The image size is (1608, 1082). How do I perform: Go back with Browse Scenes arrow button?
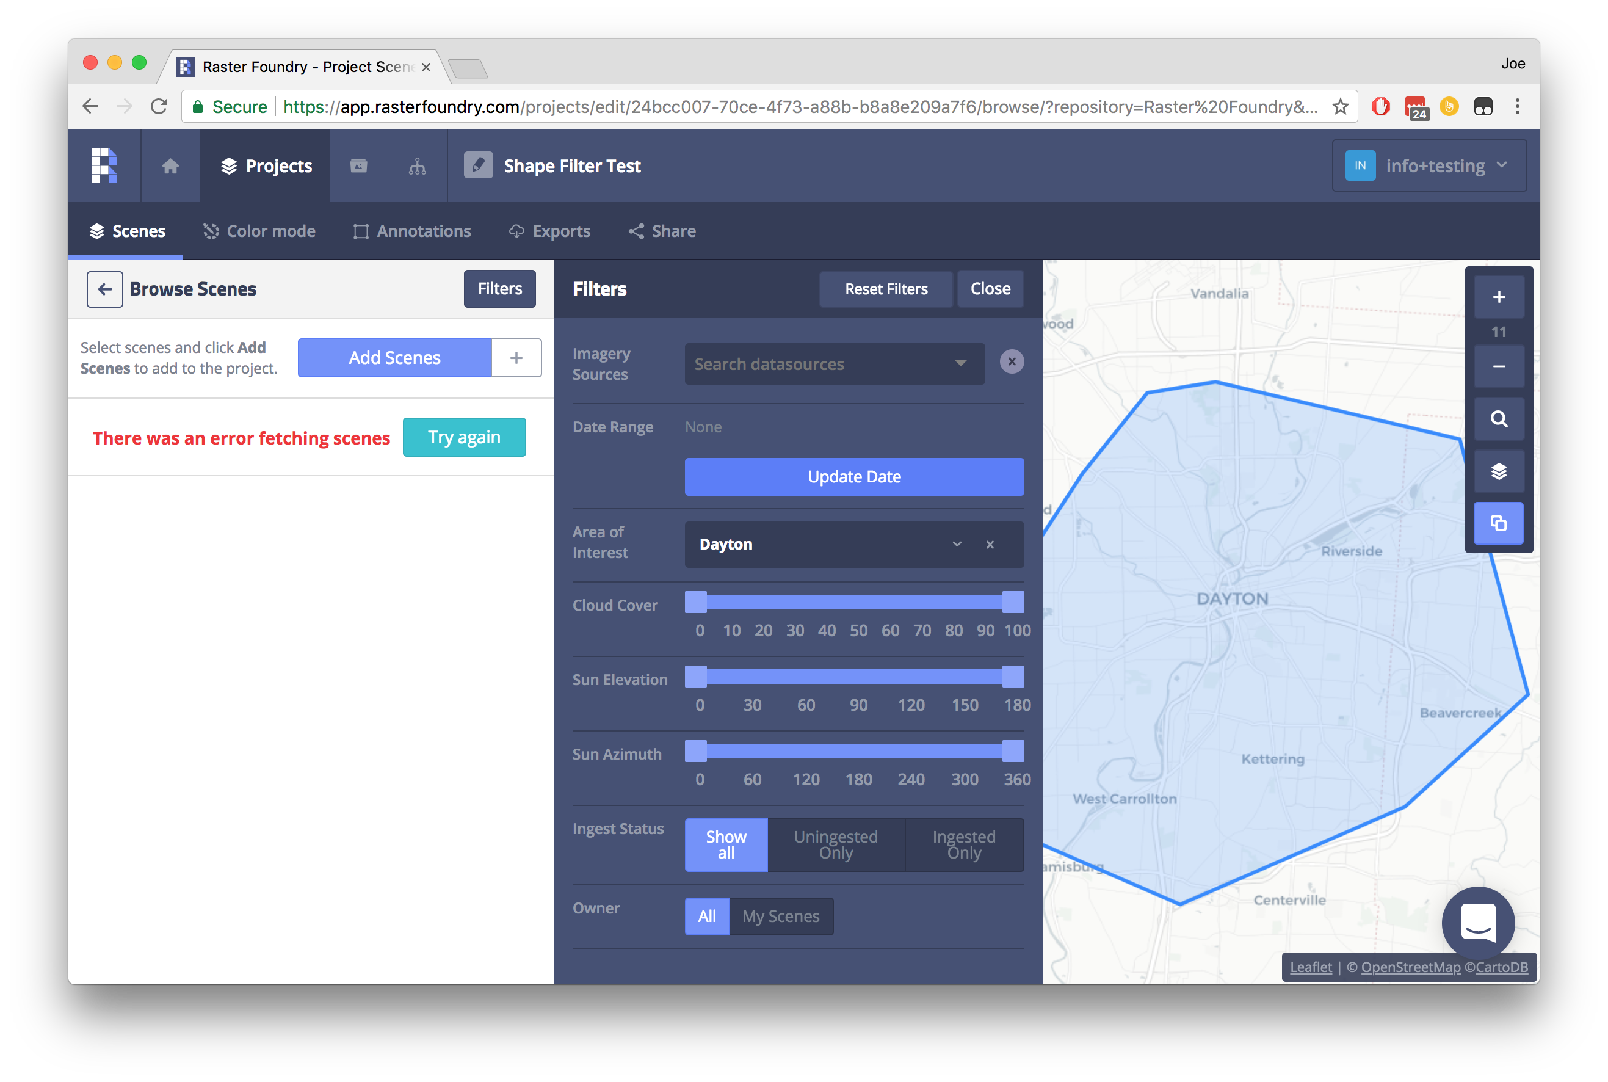[x=105, y=289]
